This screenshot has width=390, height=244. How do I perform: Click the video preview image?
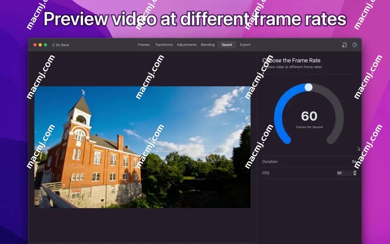pyautogui.click(x=142, y=147)
